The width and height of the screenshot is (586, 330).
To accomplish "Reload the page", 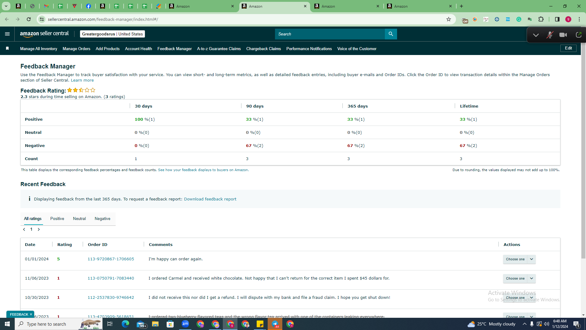I will pos(29,19).
